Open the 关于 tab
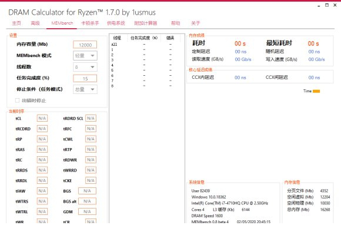Screen dimensions: 341x232 pyautogui.click(x=196, y=23)
